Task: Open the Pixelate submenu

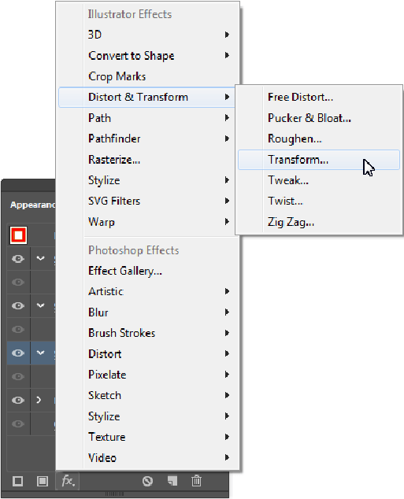Action: pyautogui.click(x=147, y=375)
